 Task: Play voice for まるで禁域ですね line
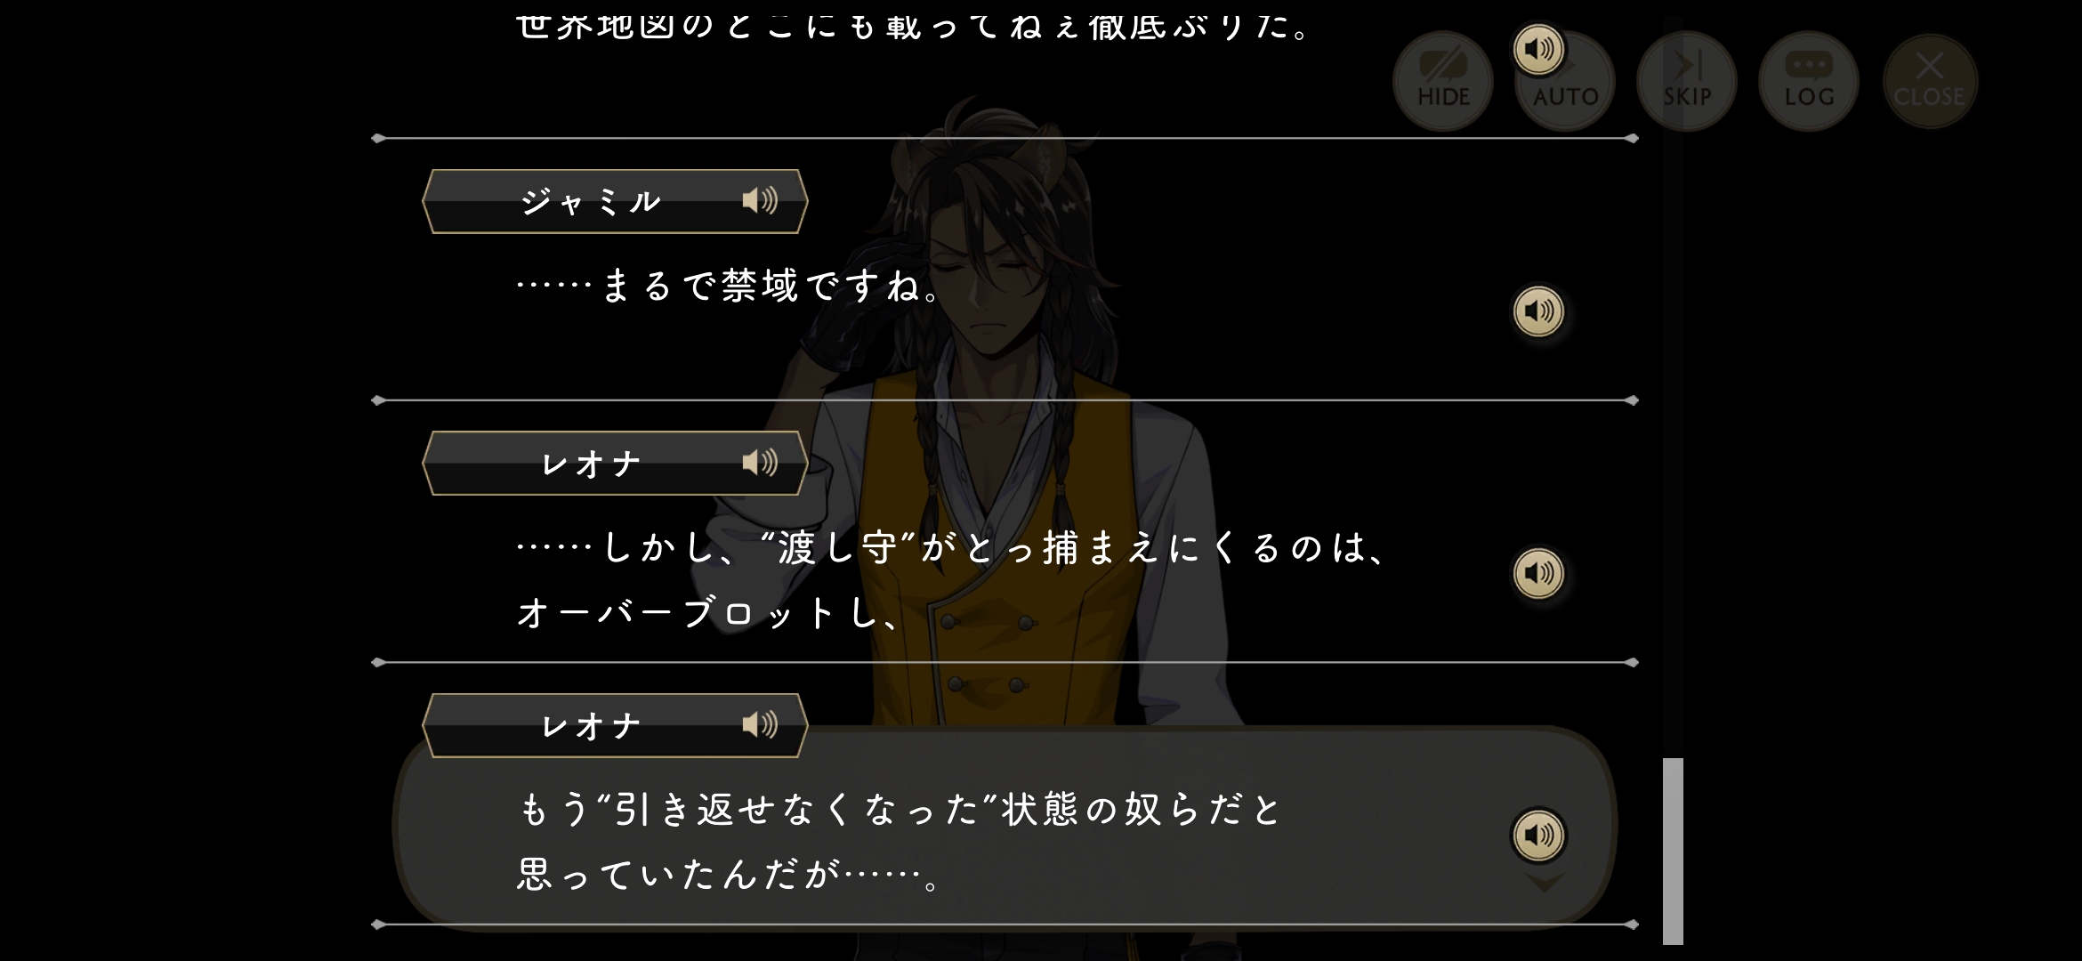(x=1539, y=311)
